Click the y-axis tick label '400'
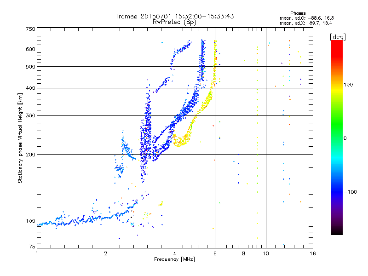 (30, 88)
